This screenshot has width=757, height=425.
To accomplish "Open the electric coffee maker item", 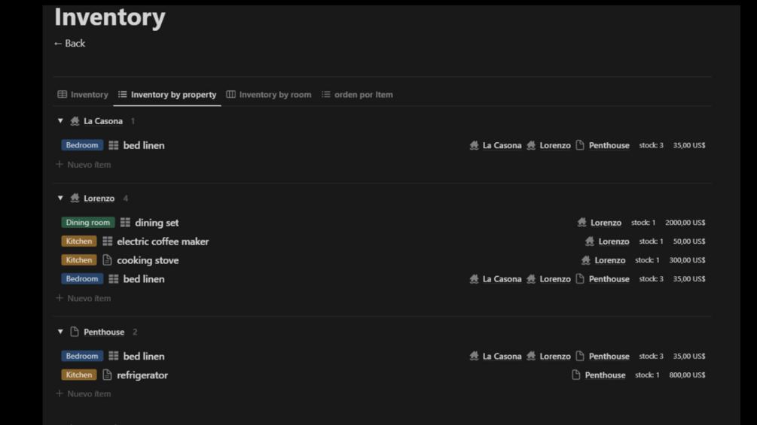I will (163, 241).
